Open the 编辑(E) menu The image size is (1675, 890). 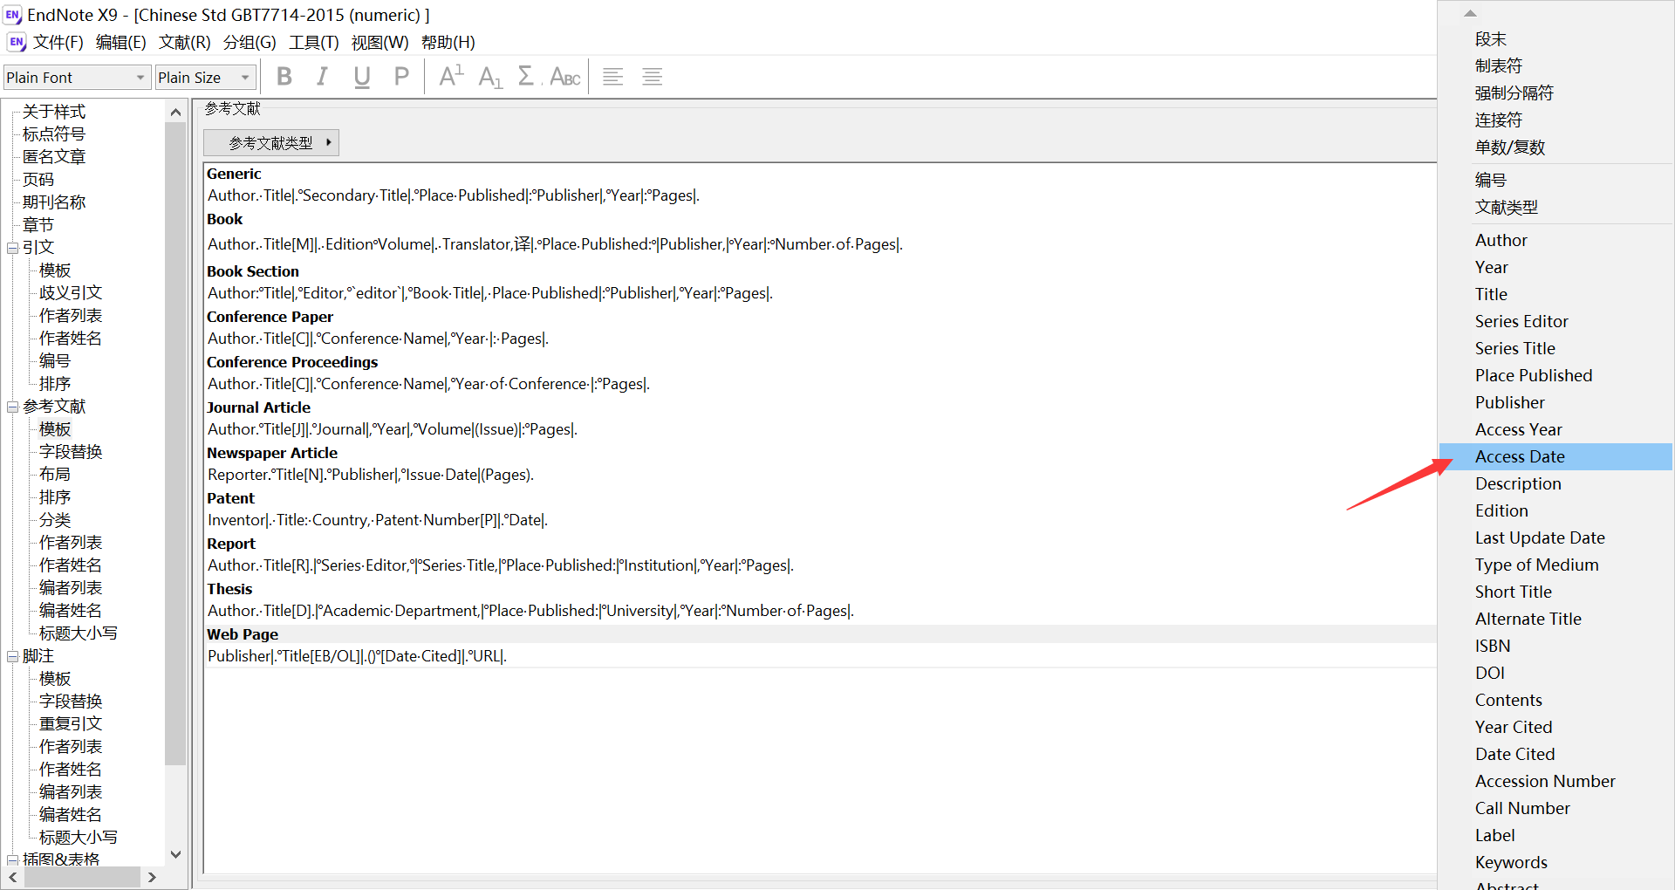pyautogui.click(x=121, y=42)
